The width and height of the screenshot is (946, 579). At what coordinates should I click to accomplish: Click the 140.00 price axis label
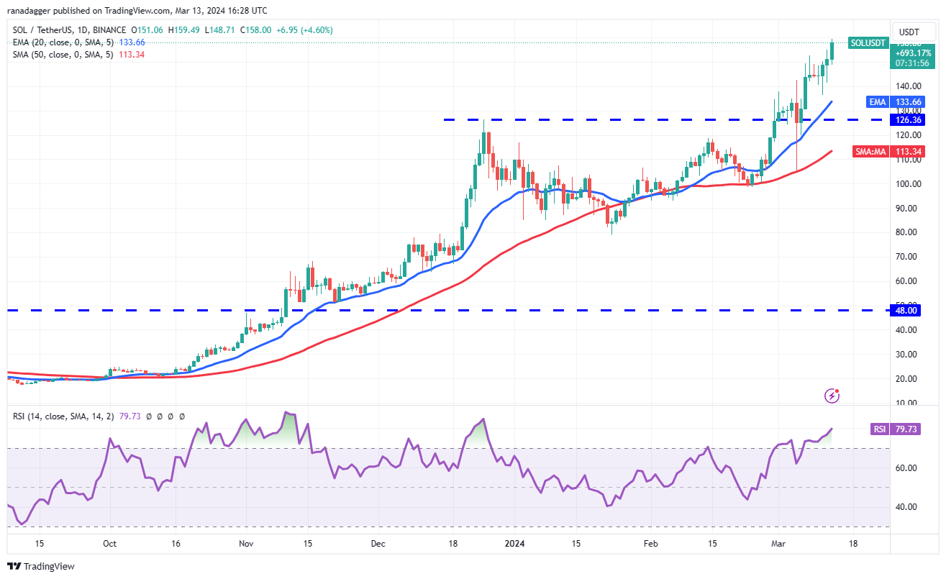(x=908, y=86)
